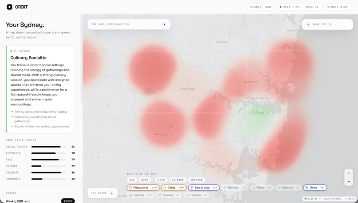Click the Sydney, NSW location pill
Screen dimensions: 358x203
pos(261,7)
